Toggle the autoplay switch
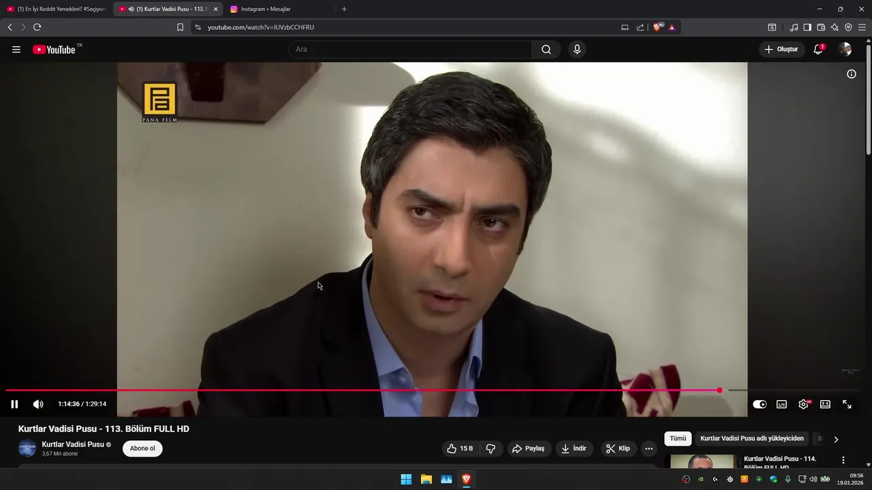The width and height of the screenshot is (872, 490). (760, 404)
